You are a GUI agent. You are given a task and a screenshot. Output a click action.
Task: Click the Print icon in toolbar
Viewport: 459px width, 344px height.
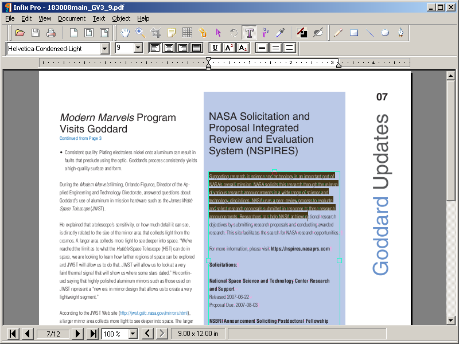click(x=51, y=33)
